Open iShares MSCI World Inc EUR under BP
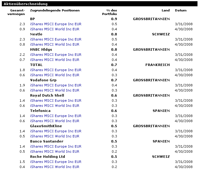The width and height of the screenshot is (199, 171). tap(55, 29)
